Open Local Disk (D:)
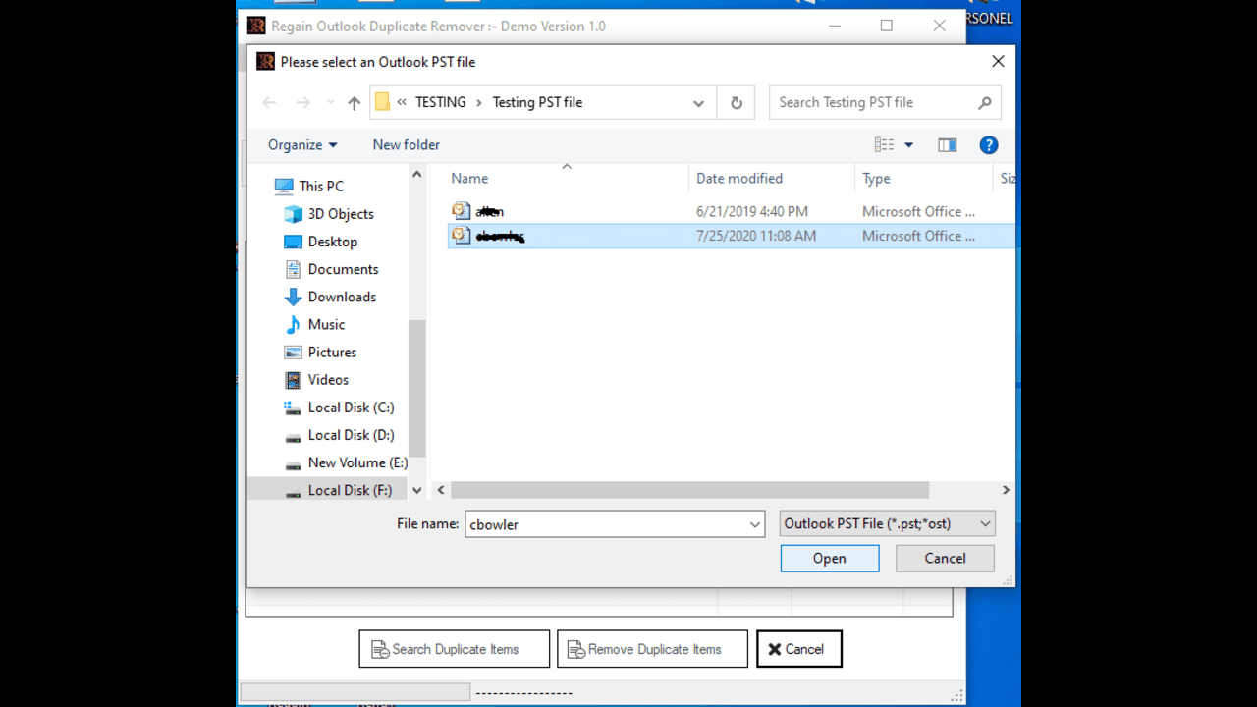1257x707 pixels. (x=351, y=434)
